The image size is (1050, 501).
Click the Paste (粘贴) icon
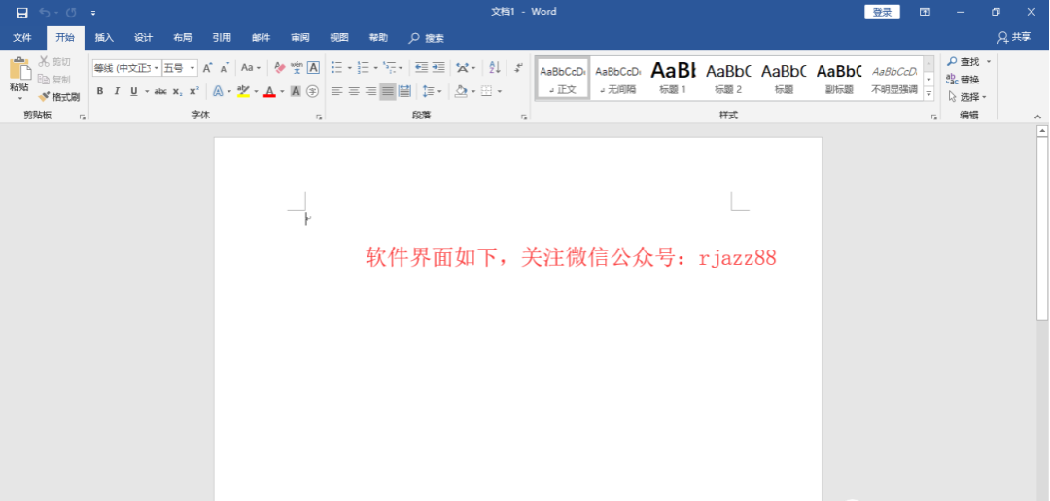tap(20, 70)
